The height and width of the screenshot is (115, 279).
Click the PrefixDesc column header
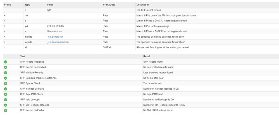tap(109, 5)
